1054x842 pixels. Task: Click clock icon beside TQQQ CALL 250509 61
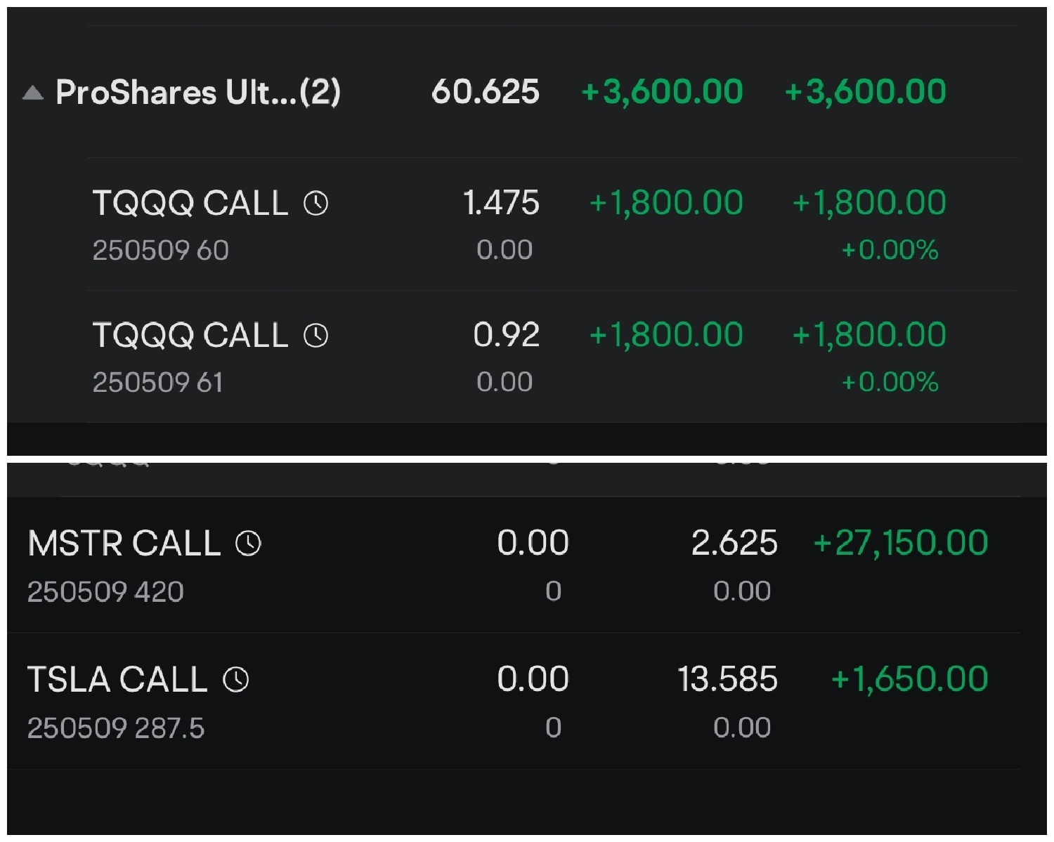(x=315, y=336)
